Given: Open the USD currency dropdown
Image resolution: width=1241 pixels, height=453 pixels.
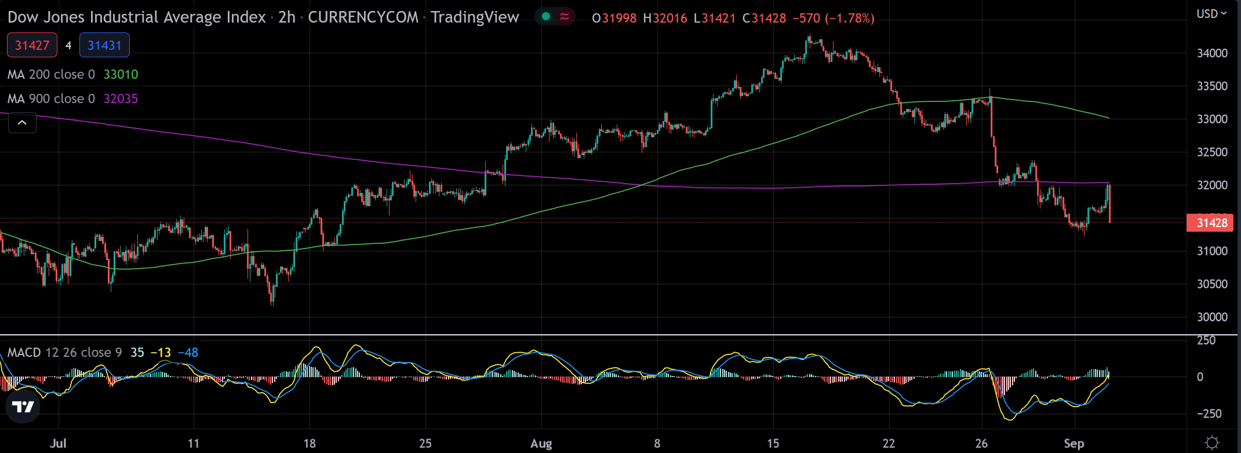Looking at the screenshot, I should click(x=1211, y=13).
